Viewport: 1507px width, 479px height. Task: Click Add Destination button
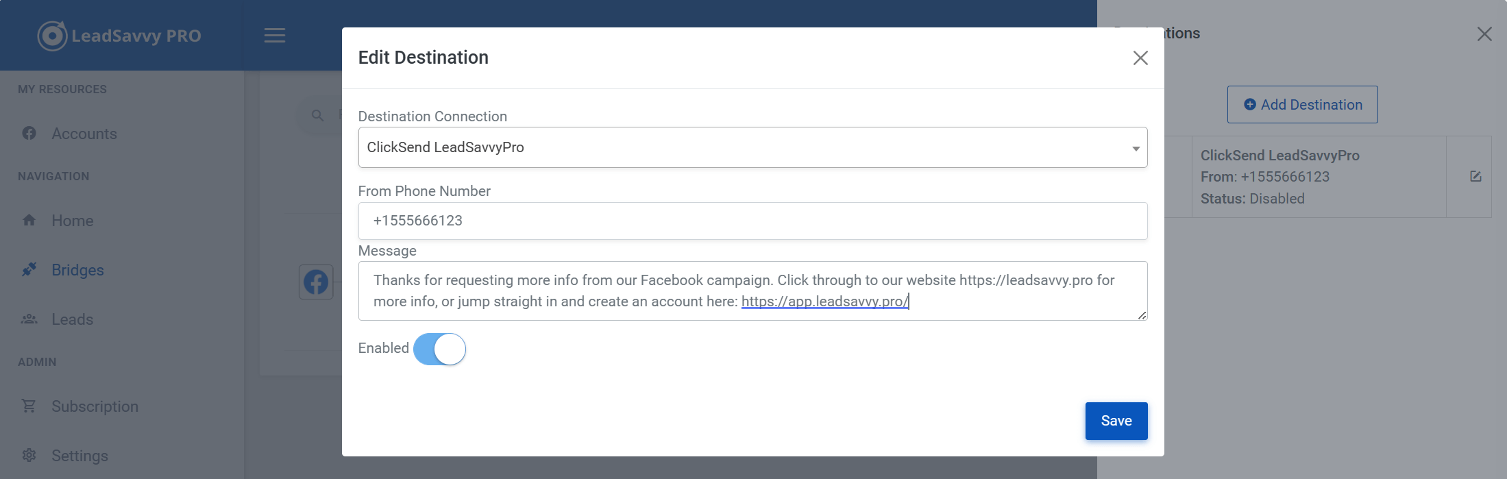(1302, 104)
